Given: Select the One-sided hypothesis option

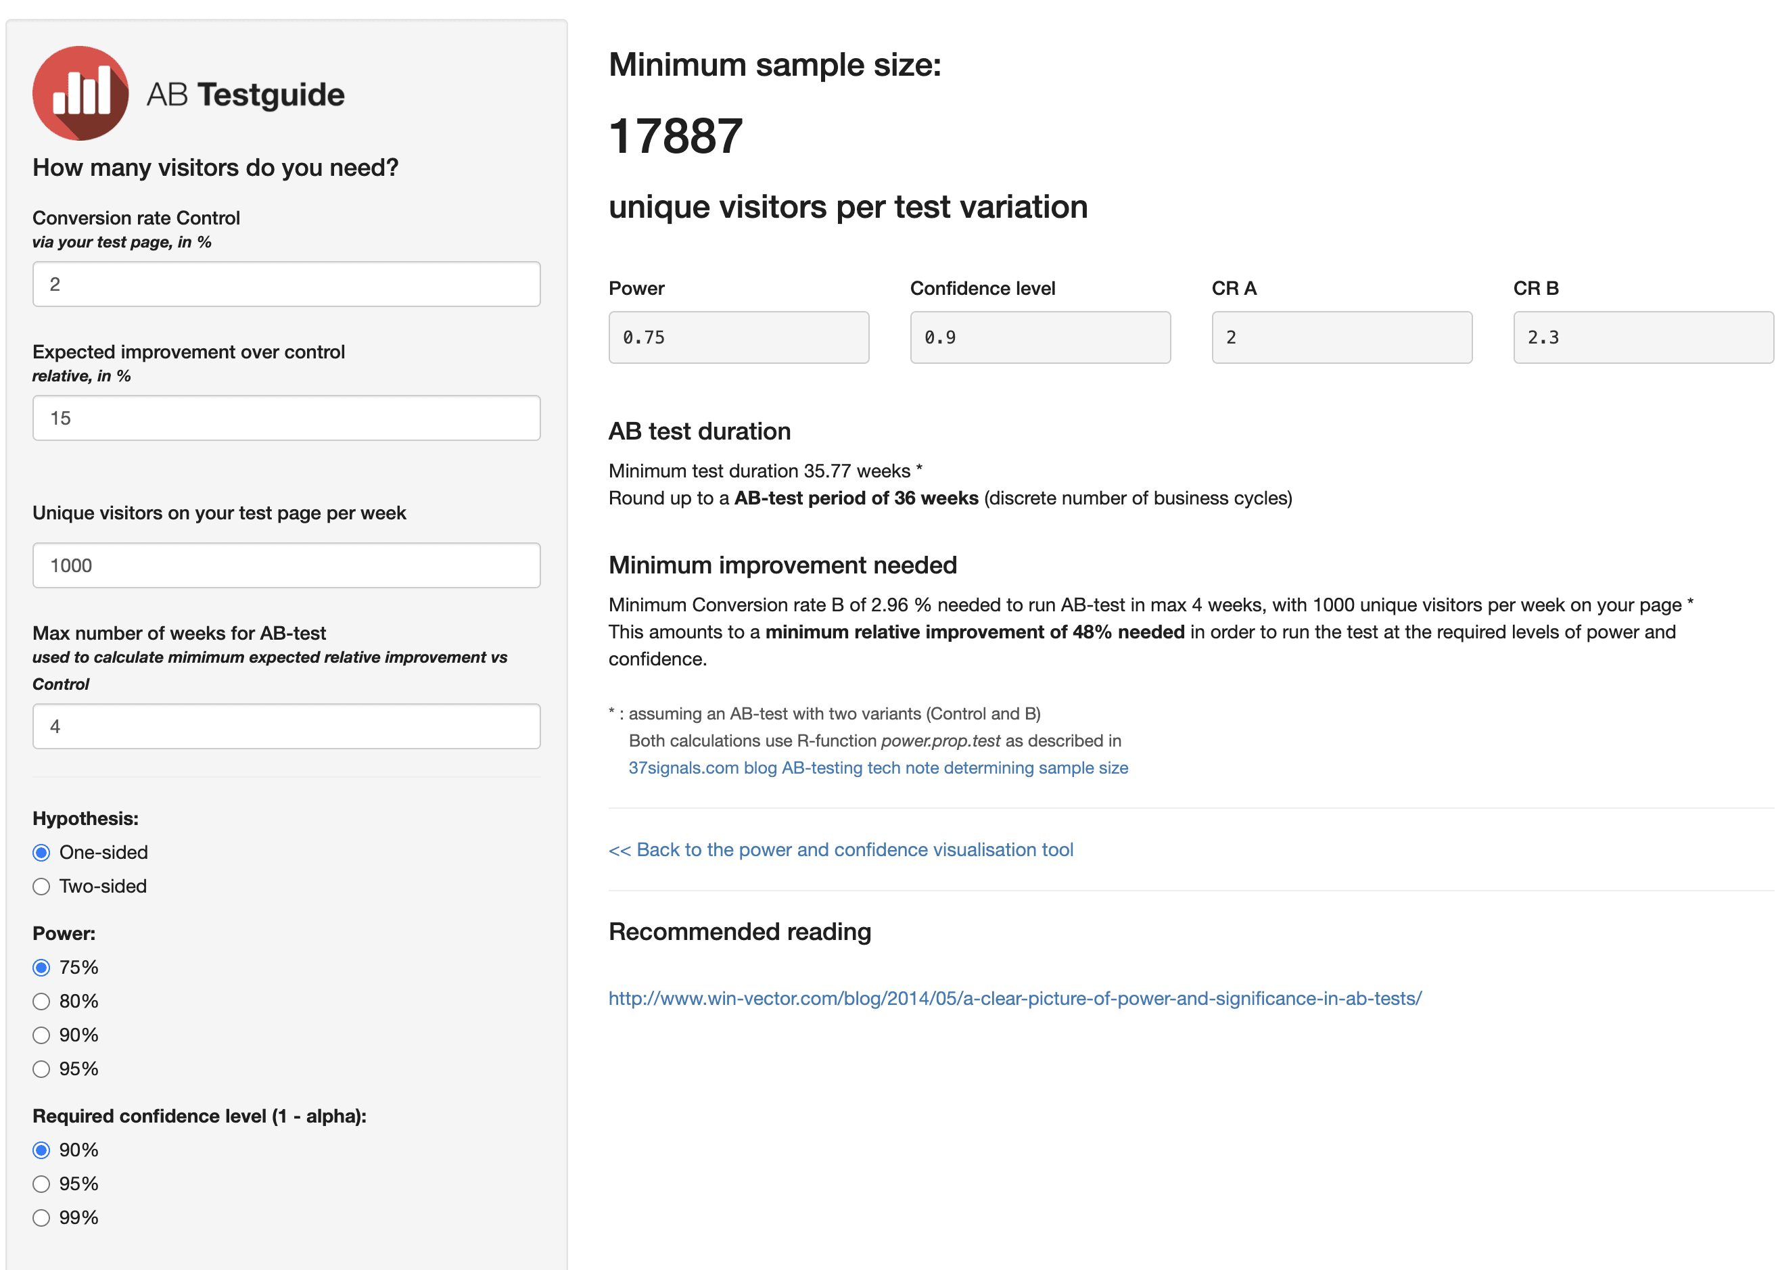Looking at the screenshot, I should [41, 852].
